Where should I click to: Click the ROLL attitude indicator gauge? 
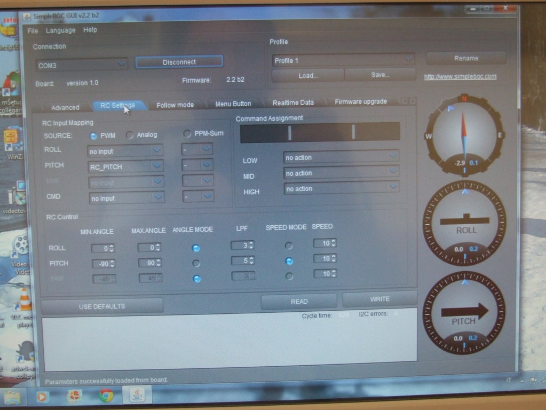click(464, 223)
